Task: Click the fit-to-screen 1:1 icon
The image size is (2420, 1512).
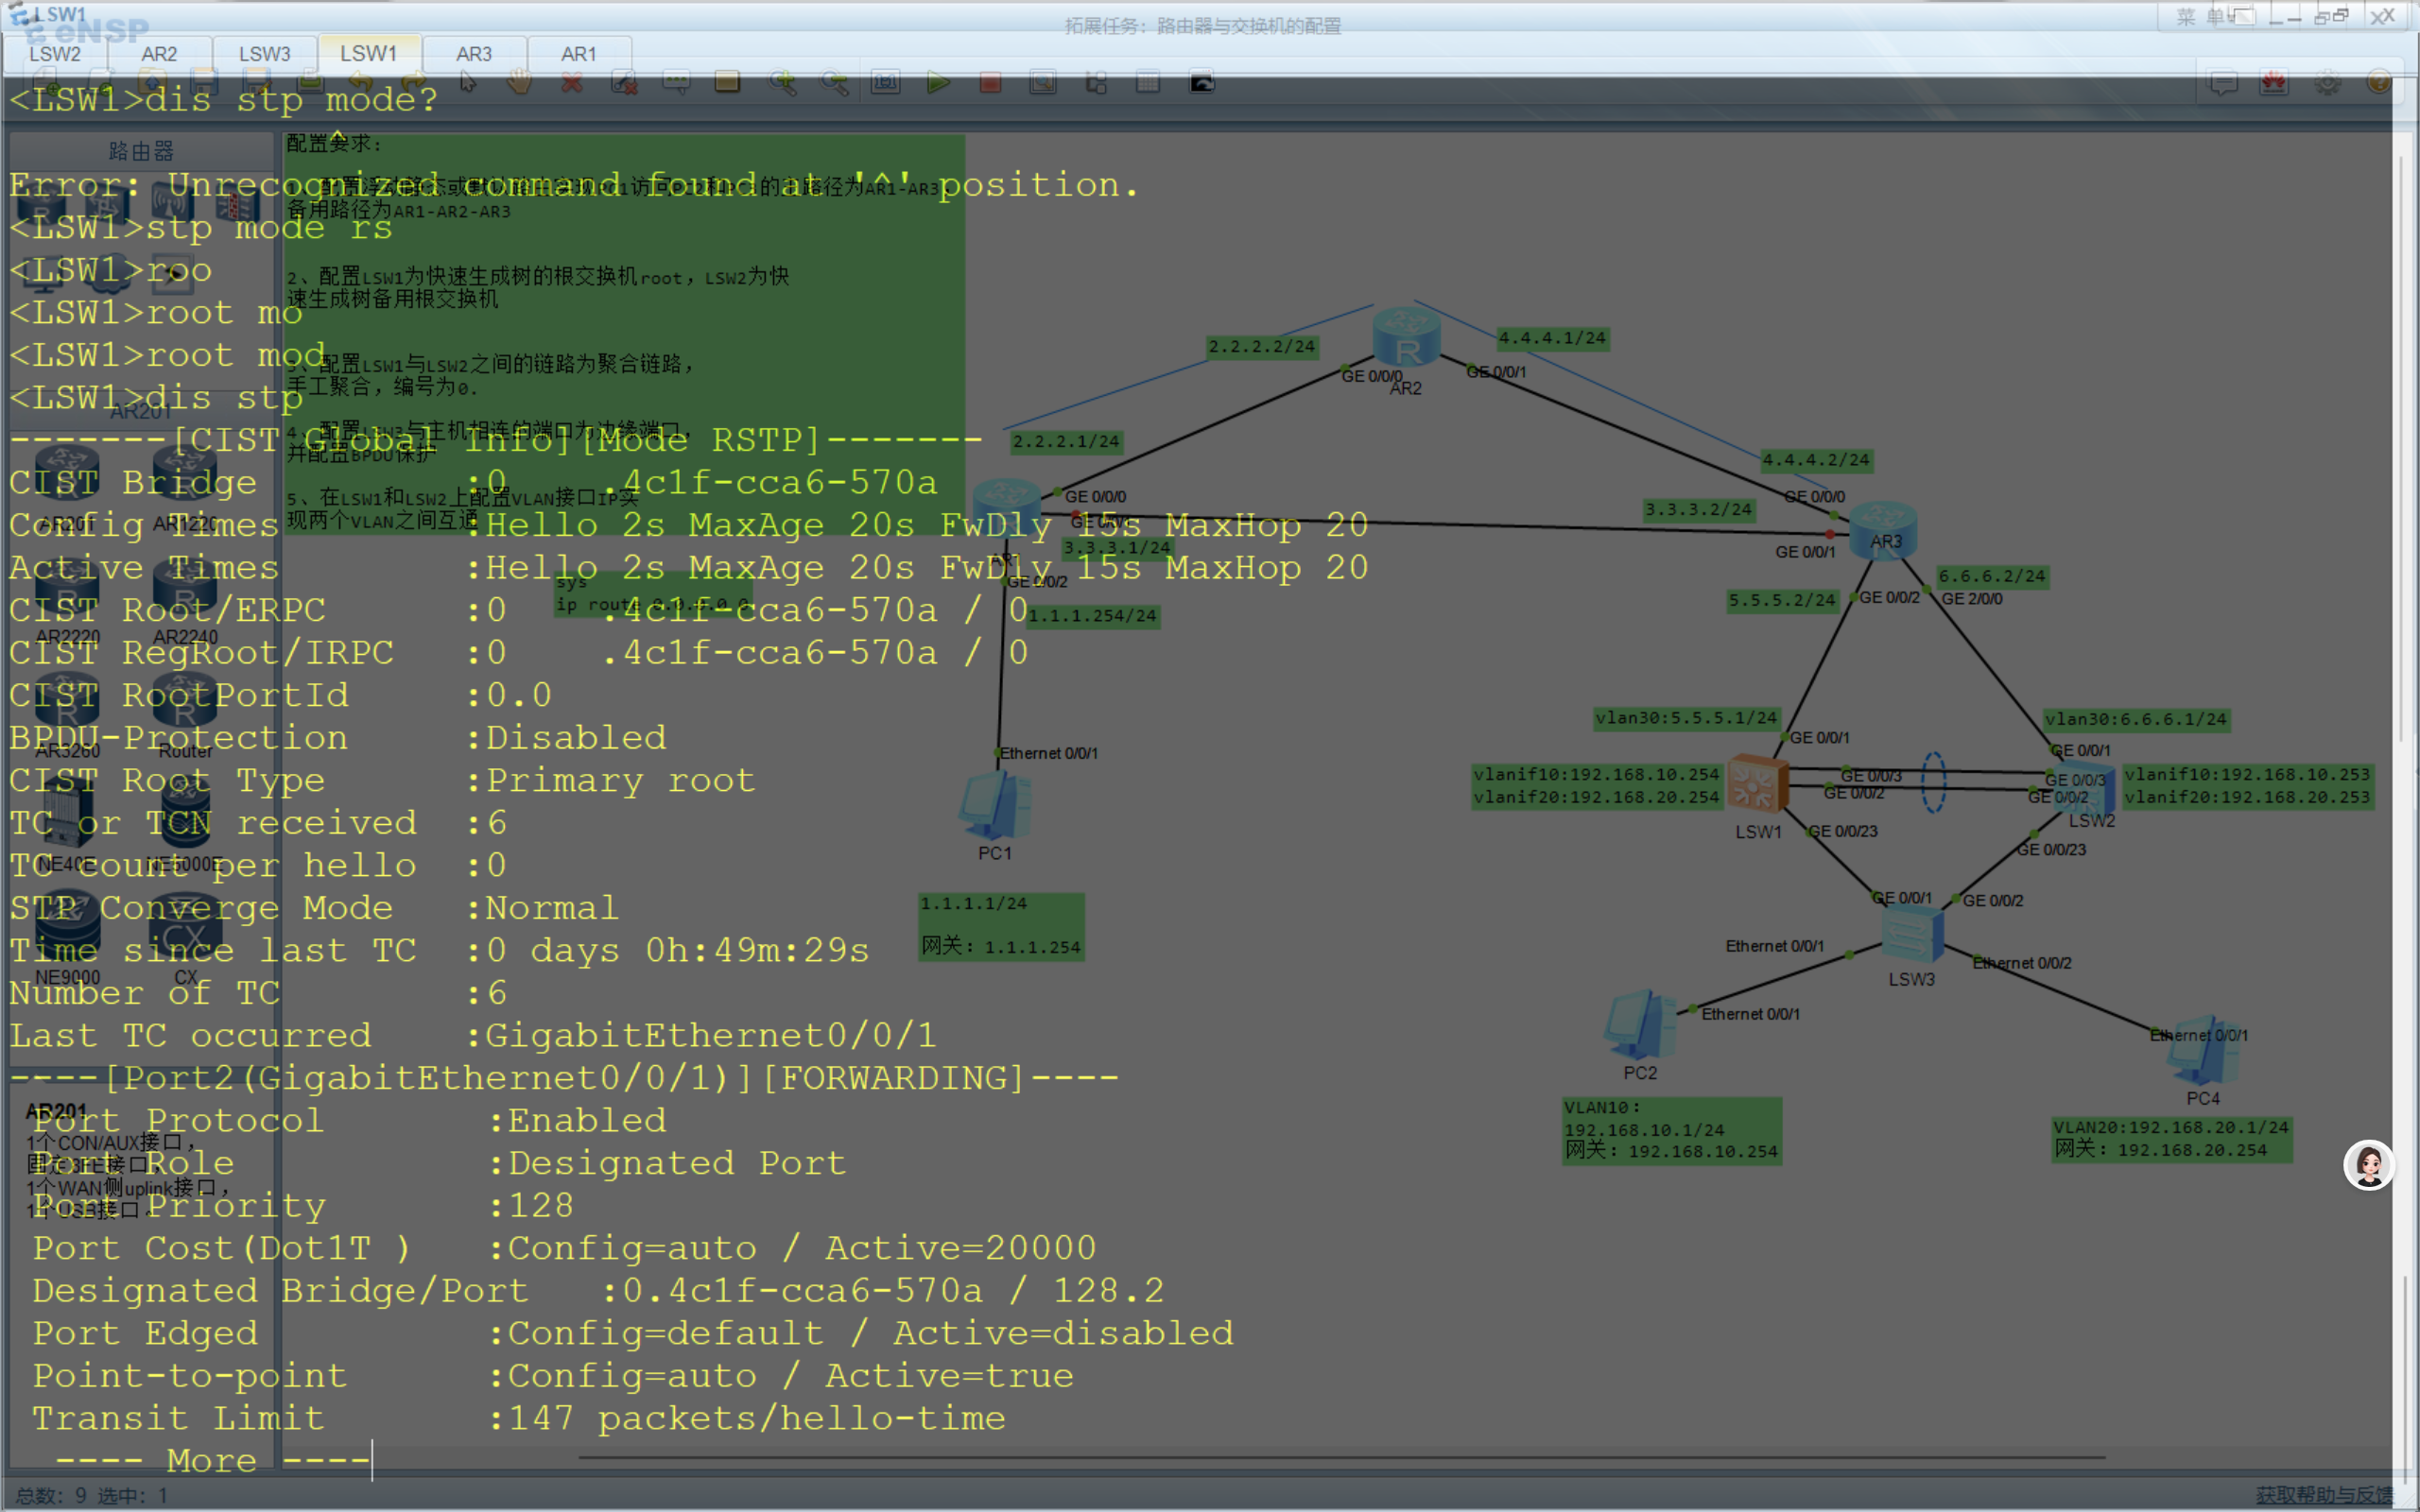Action: click(x=885, y=83)
